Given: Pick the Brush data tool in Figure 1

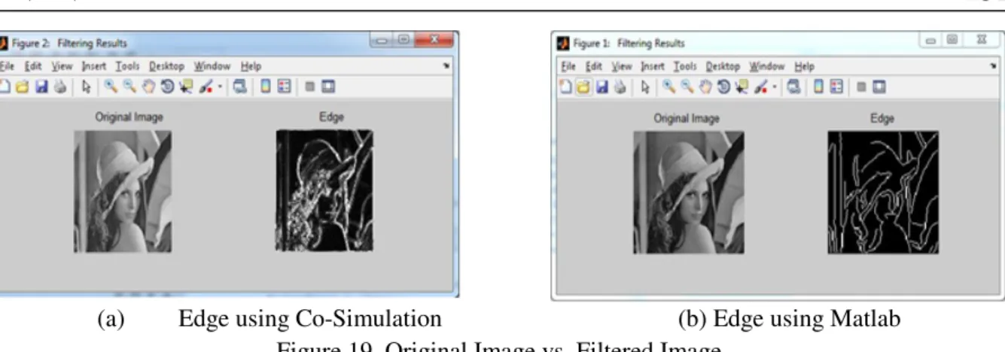Looking at the screenshot, I should 760,86.
